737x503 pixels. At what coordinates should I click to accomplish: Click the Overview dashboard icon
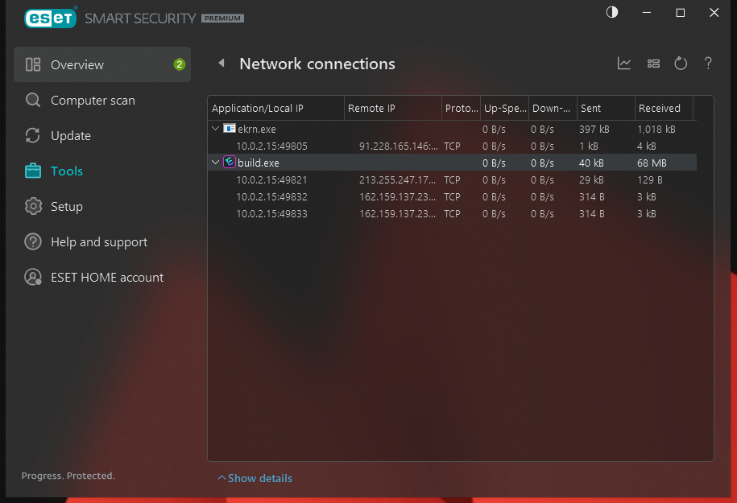click(x=33, y=64)
